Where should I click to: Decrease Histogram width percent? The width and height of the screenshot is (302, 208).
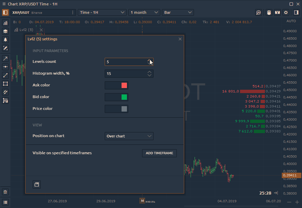149,75
